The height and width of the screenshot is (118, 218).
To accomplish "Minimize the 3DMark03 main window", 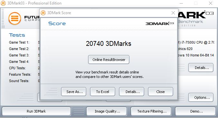I will click(181, 3).
